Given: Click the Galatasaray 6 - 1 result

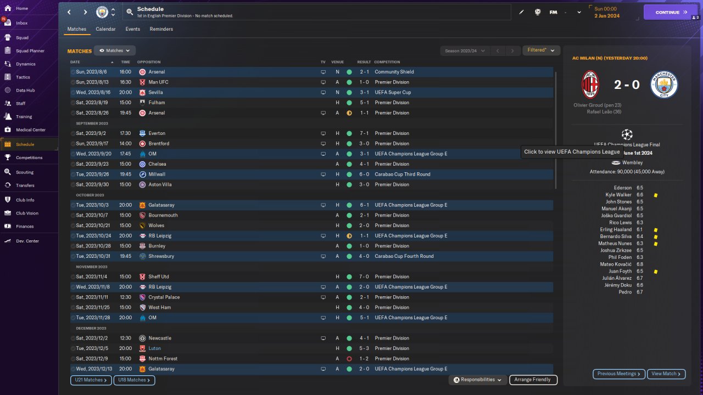Looking at the screenshot, I should coord(365,205).
